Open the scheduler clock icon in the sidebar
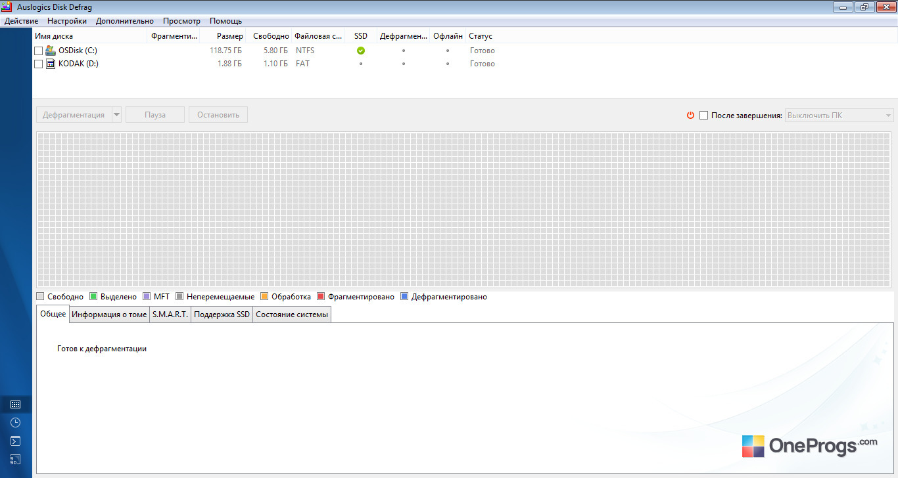This screenshot has width=898, height=478. [16, 423]
